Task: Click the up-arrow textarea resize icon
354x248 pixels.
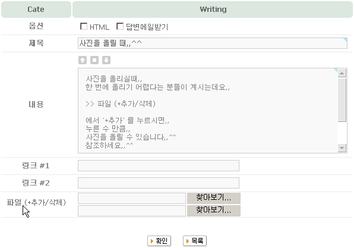Action: pyautogui.click(x=83, y=60)
